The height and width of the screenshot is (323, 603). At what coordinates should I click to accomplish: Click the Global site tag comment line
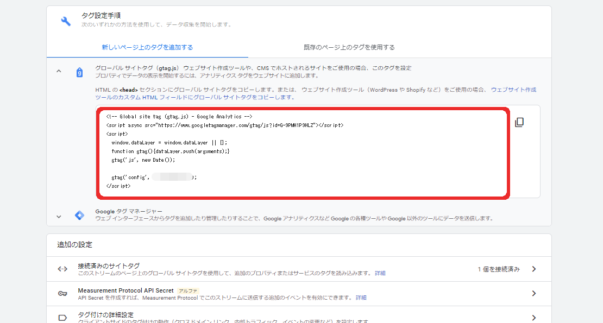coord(179,116)
